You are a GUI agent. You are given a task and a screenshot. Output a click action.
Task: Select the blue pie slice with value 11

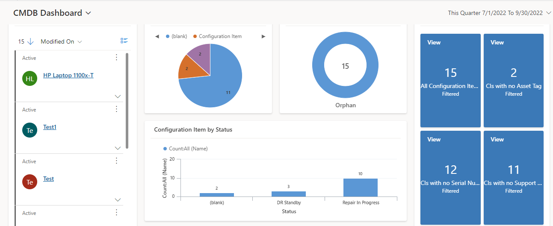pos(218,85)
